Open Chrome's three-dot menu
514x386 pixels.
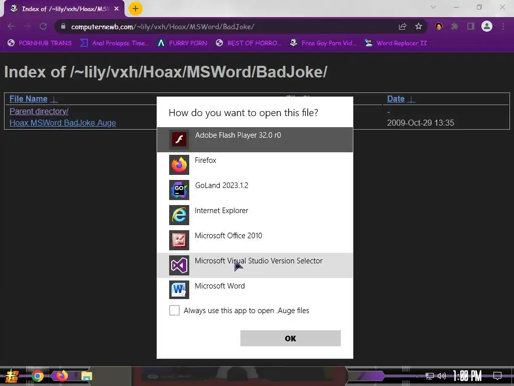(503, 26)
